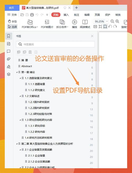This screenshot has height=173, width=132.
Task: Switch to the 编辑 ribbon tab
Action: (87, 15)
